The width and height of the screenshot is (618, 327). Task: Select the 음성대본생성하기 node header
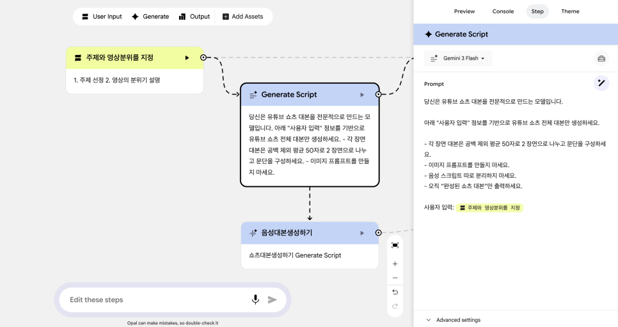pos(310,233)
